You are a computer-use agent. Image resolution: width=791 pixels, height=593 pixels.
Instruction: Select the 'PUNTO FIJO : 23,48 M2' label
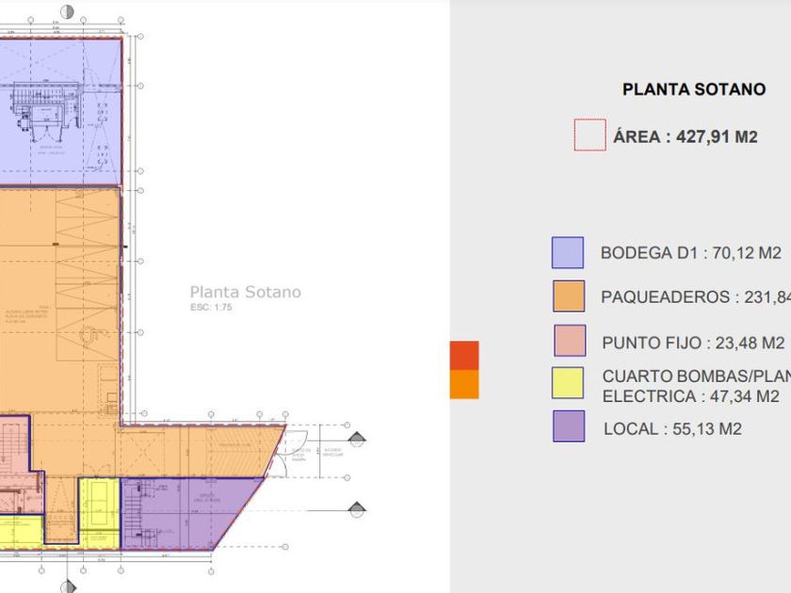693,343
